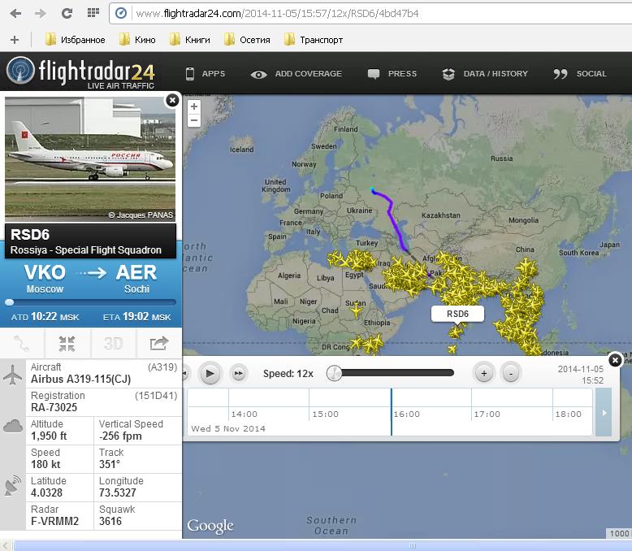Click the RSD6 callsign heading
This screenshot has width=632, height=551.
[30, 235]
